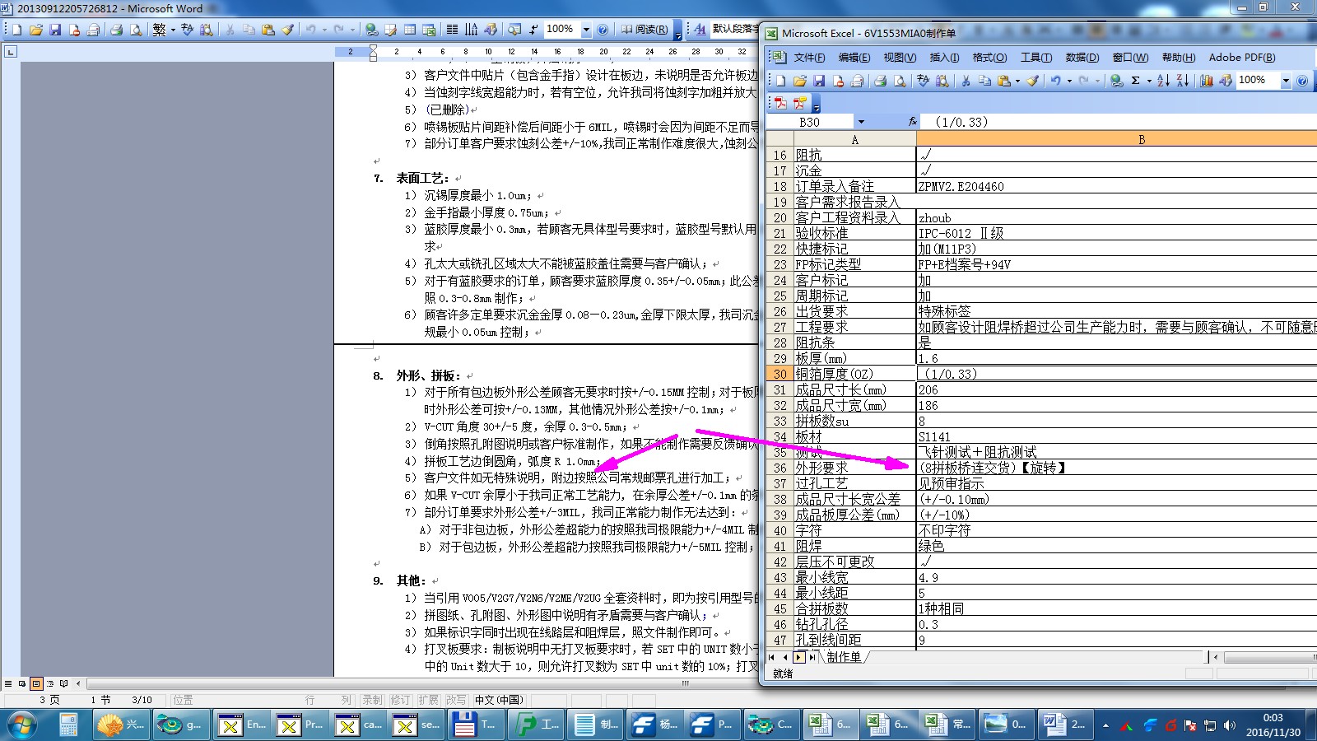Click Word print layout view button
The height and width of the screenshot is (741, 1317).
[36, 683]
